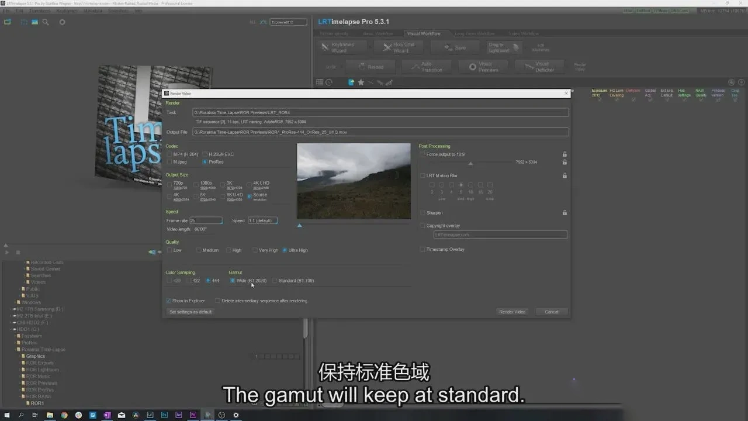
Task: Toggle Show in Explorer checkbox
Action: pos(186,301)
